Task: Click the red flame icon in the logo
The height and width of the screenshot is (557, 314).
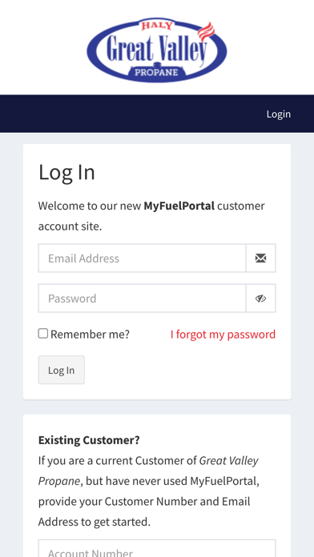Action: coord(207,31)
